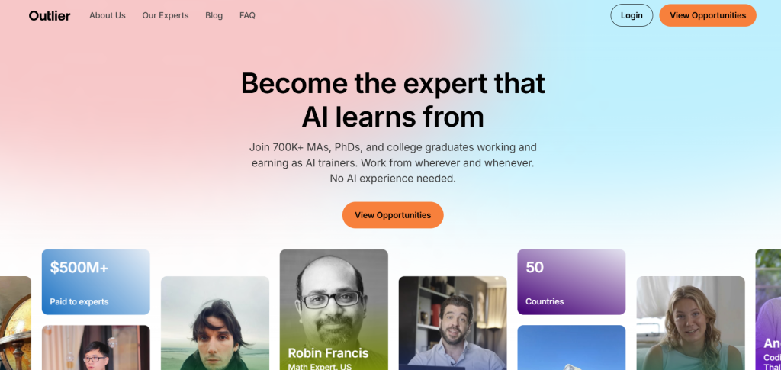The height and width of the screenshot is (370, 781).
Task: Click the man with glasses thumbnail under $500M+ card
Action: (x=95, y=348)
